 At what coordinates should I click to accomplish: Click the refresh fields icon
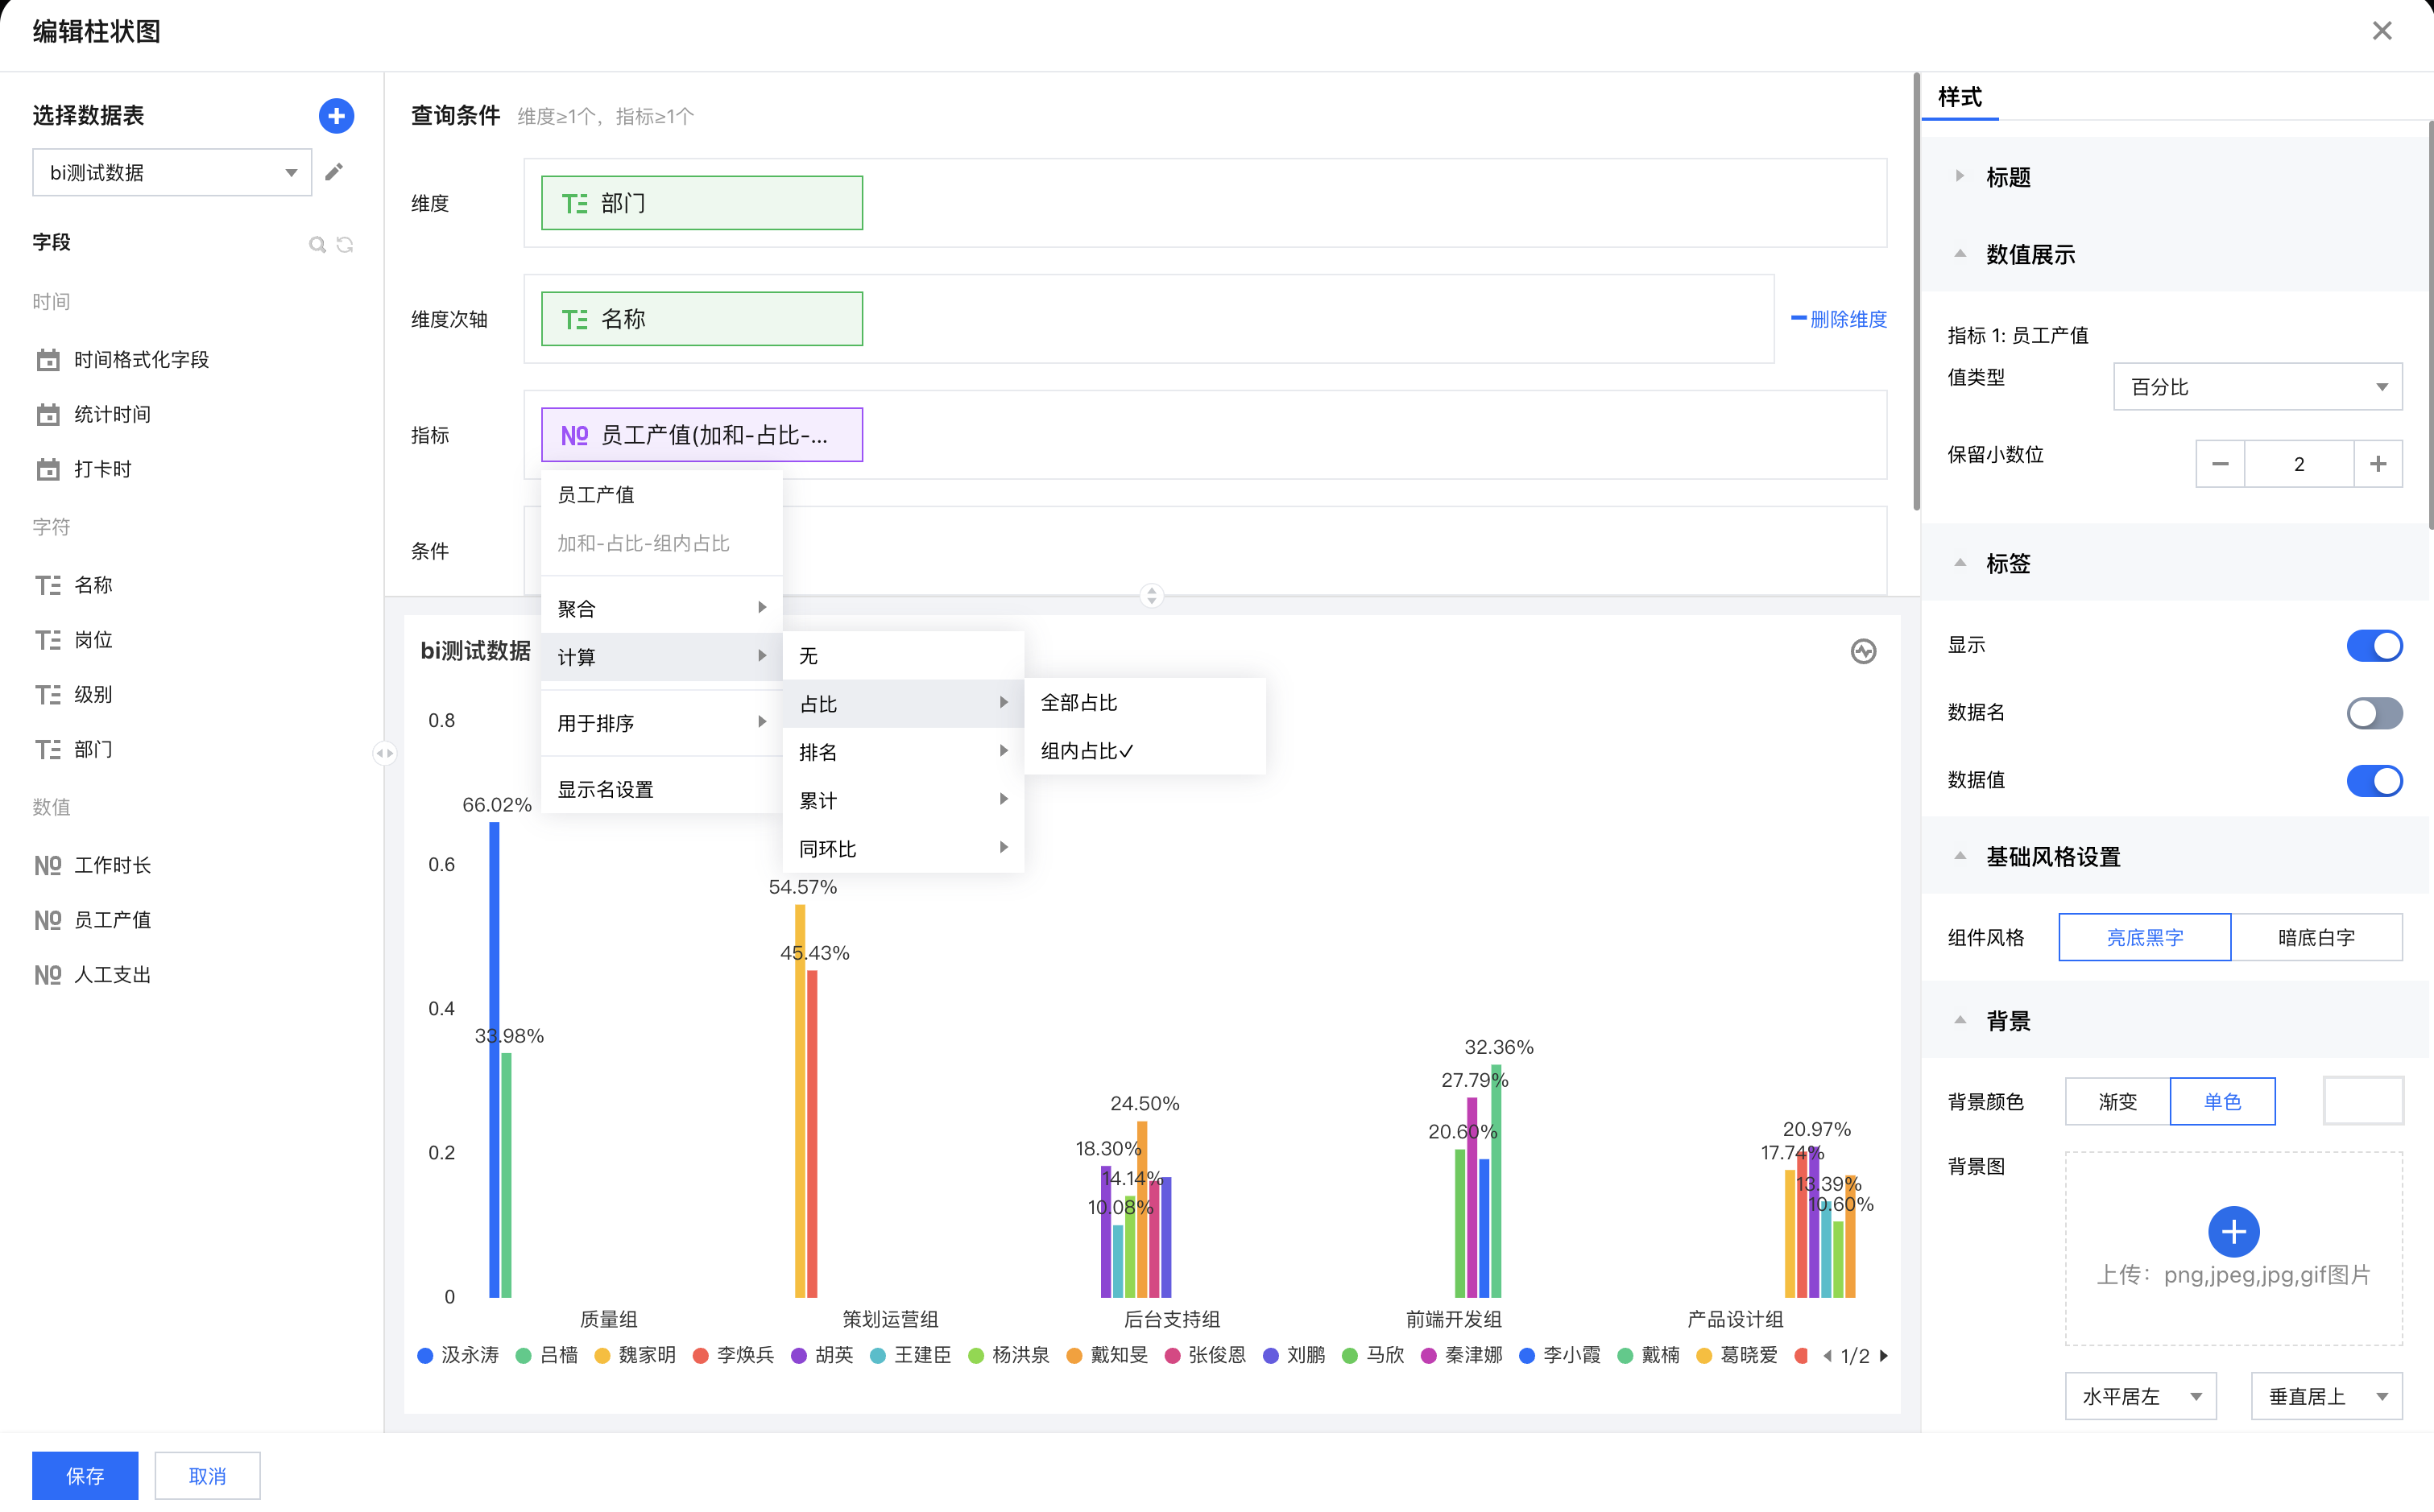346,244
